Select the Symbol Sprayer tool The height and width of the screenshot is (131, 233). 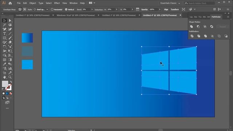(x=4, y=68)
